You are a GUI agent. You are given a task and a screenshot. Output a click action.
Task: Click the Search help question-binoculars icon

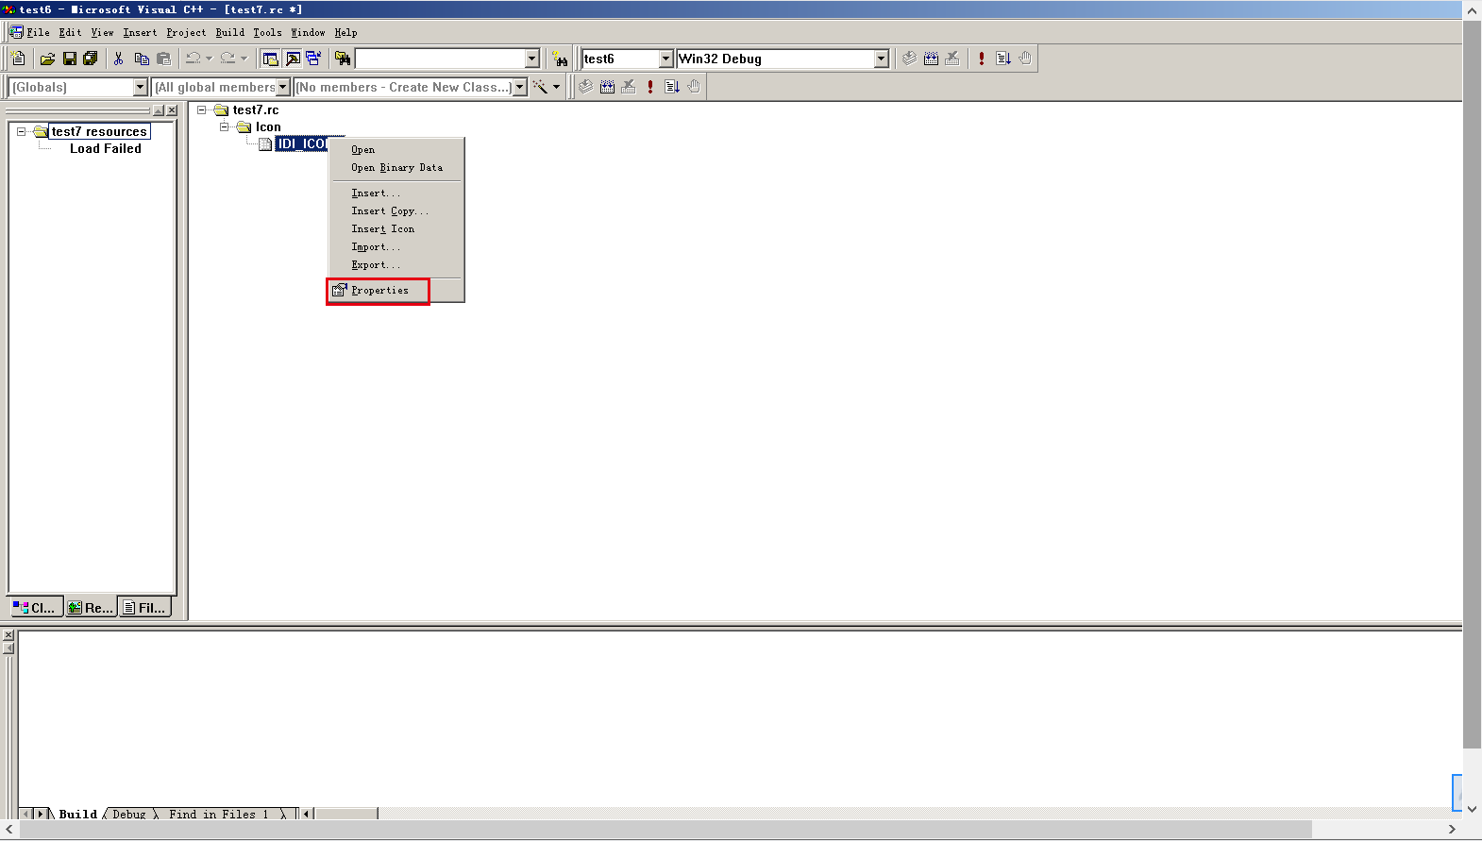(x=560, y=59)
